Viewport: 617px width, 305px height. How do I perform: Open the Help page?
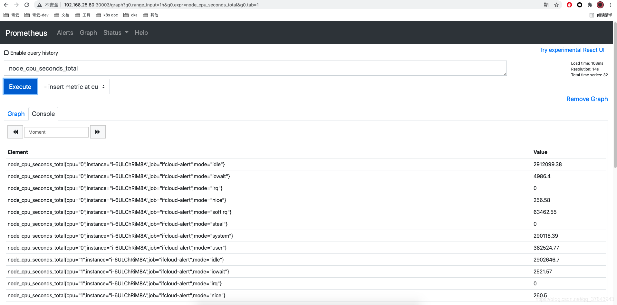[141, 33]
